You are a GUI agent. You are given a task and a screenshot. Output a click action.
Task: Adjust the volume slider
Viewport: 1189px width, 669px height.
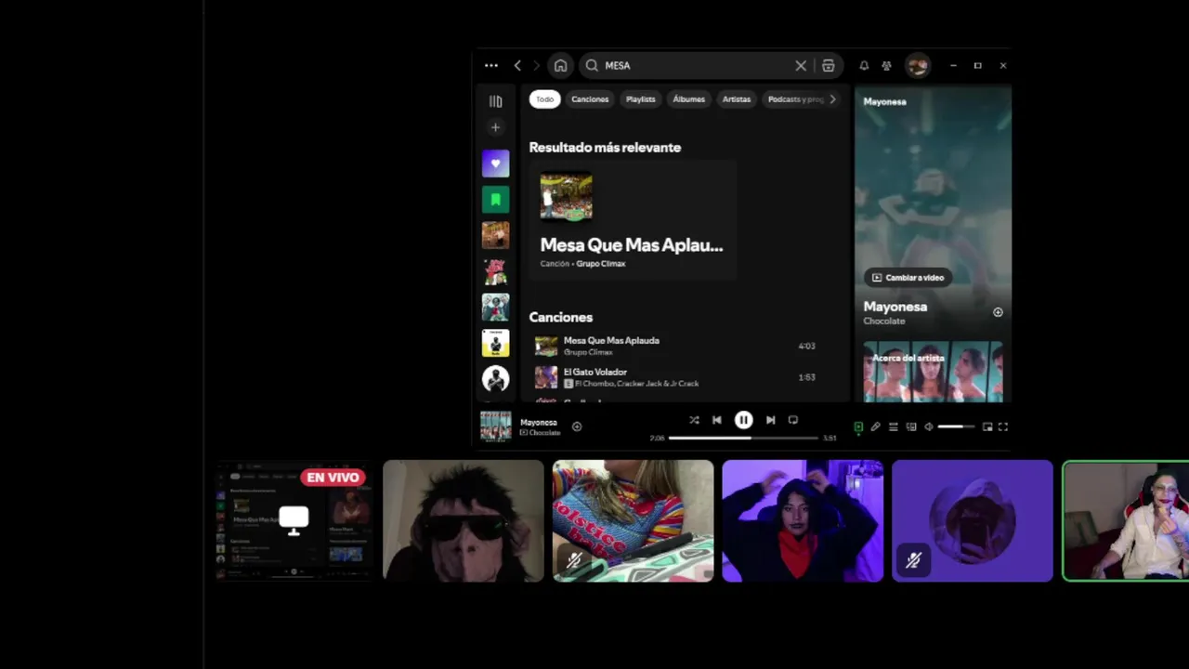(x=956, y=427)
